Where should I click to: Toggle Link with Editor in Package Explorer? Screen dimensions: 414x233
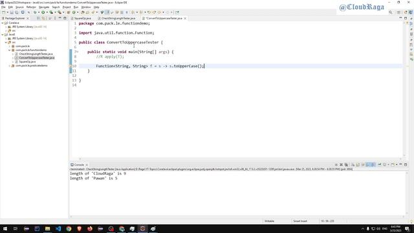point(43,18)
